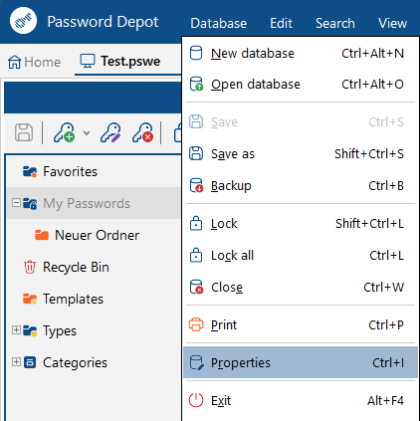
Task: Choose Lock in the Database menu
Action: (300, 224)
